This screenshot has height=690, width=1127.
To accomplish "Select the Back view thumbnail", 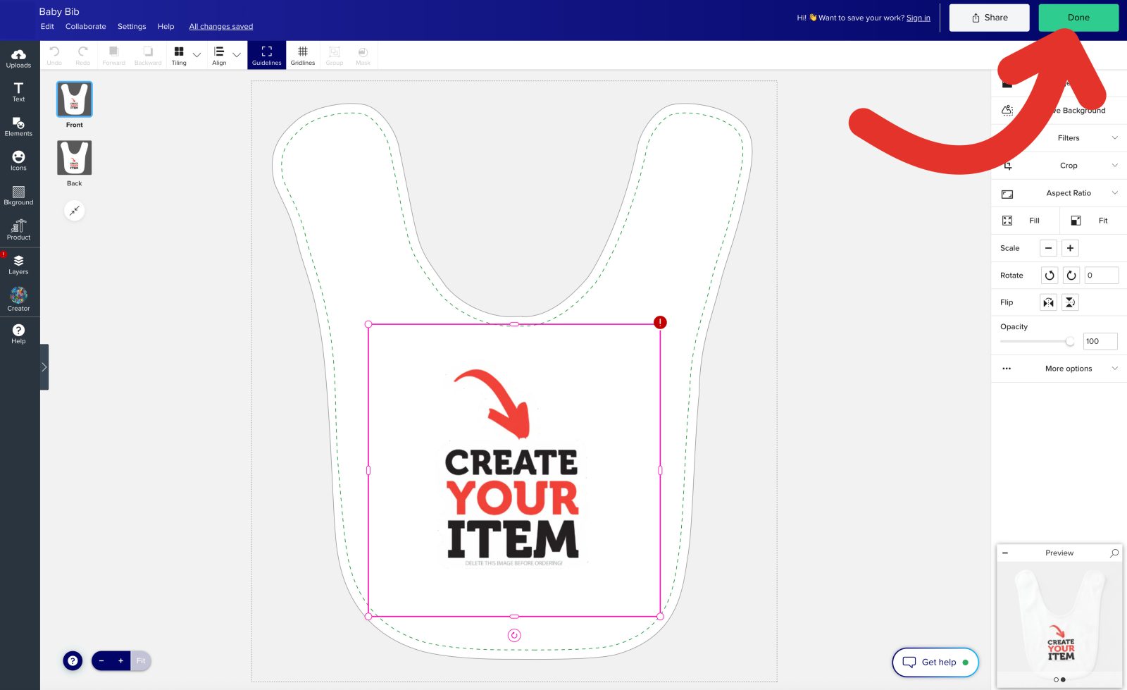I will (x=74, y=158).
